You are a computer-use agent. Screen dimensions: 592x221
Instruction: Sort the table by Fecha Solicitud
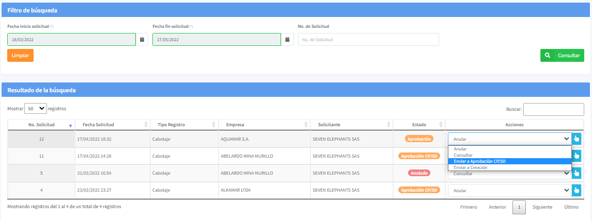point(146,125)
